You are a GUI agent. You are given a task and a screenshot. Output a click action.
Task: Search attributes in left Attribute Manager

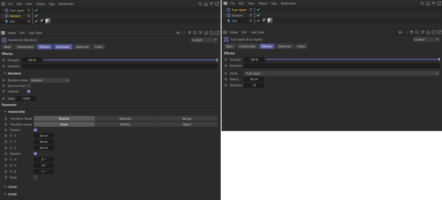coord(195,33)
